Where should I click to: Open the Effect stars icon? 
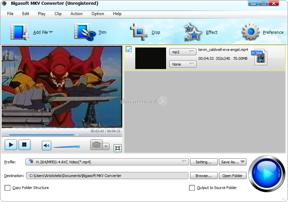click(x=192, y=32)
